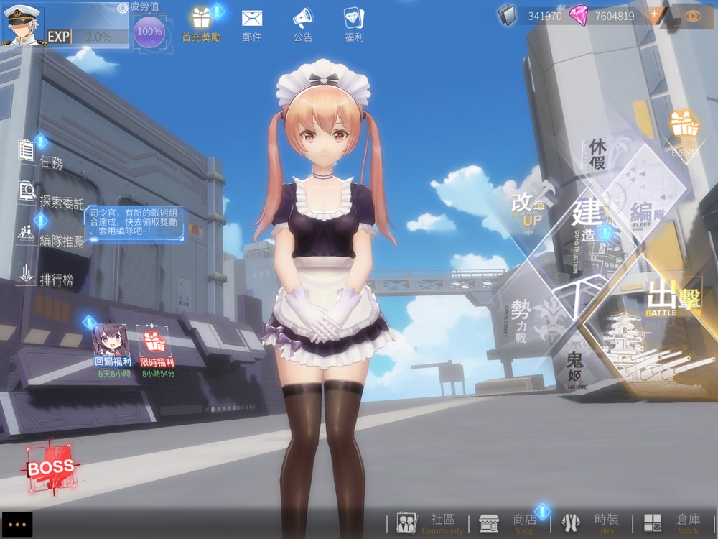Tap the red BOSS icon
This screenshot has height=539, width=718.
(x=50, y=467)
